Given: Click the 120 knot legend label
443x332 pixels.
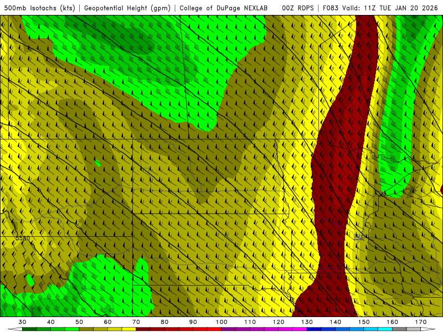Looking at the screenshot, I should (x=279, y=322).
